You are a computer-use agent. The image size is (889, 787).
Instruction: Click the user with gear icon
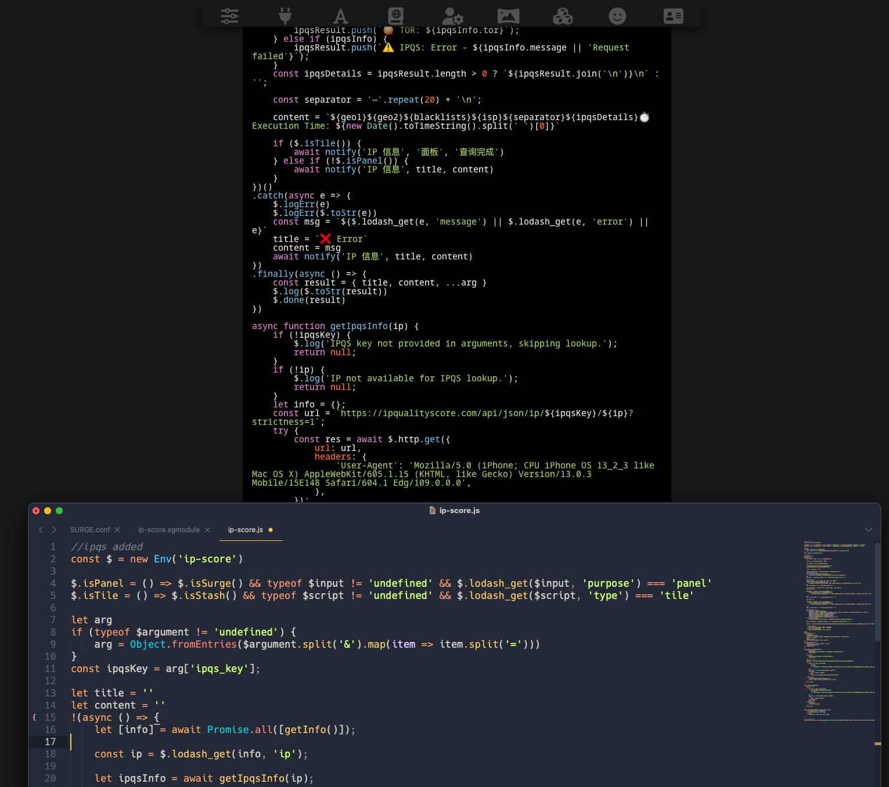click(x=452, y=16)
